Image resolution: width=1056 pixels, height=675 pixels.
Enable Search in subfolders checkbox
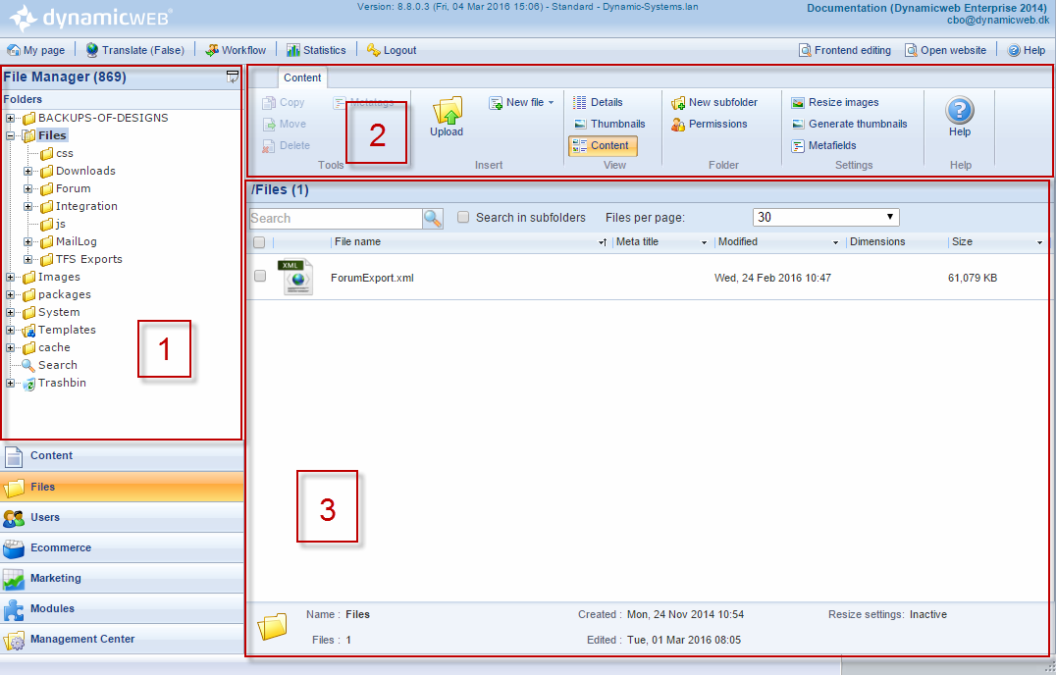point(463,218)
